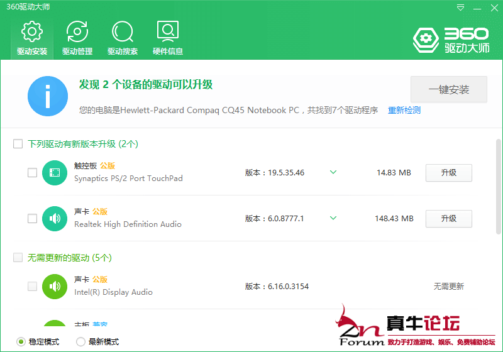Select all drivers under 下列驱动有新版本升级
This screenshot has height=352, width=503.
coord(18,144)
